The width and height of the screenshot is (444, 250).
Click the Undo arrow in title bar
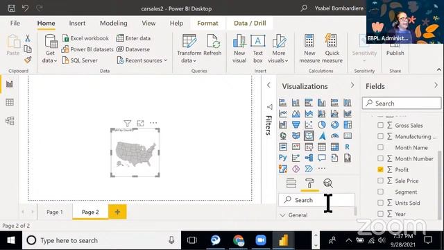tap(25, 8)
